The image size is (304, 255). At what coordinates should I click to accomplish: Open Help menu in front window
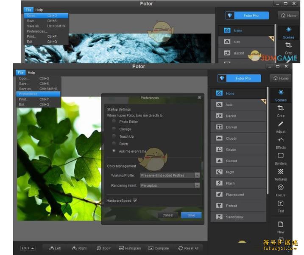(x=31, y=73)
